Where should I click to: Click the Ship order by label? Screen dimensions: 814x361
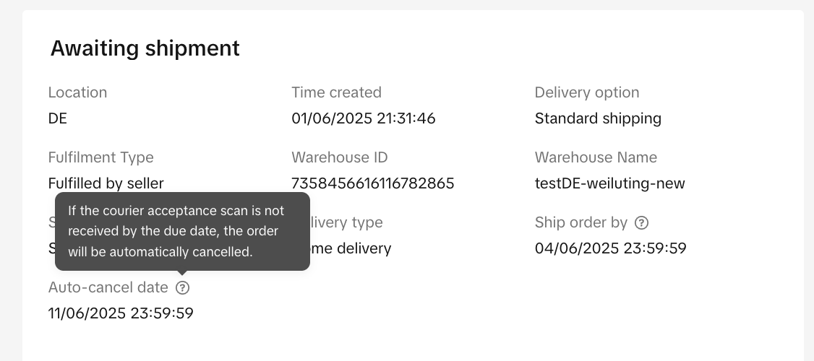[x=582, y=222]
